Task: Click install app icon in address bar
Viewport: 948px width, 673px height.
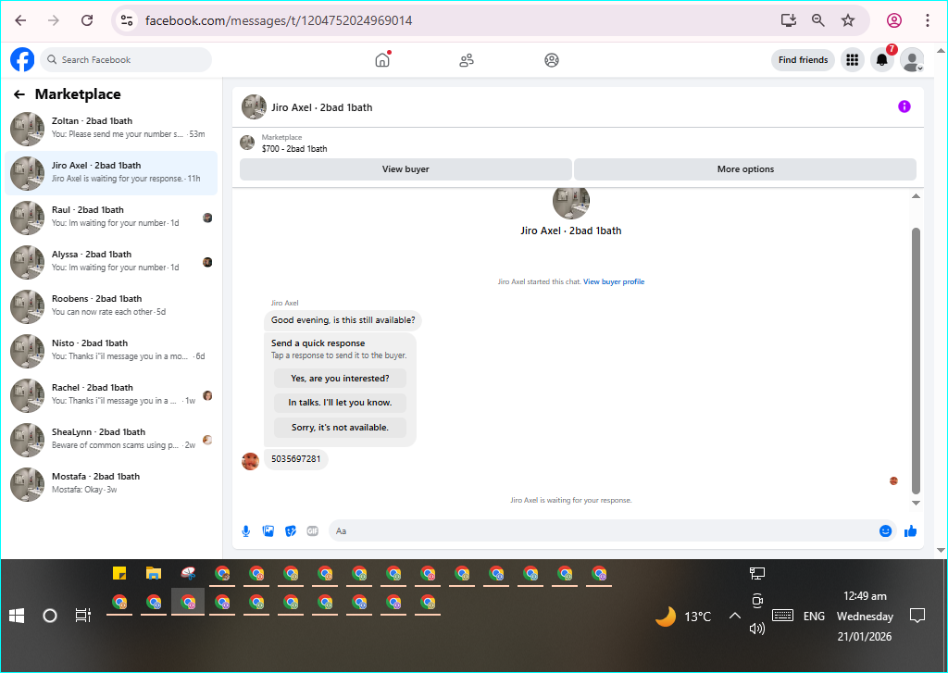Action: (x=789, y=20)
